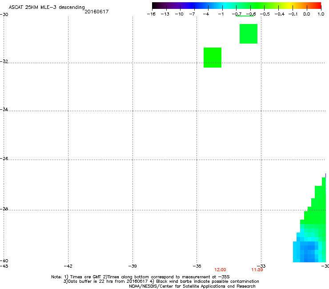329x289 pixels.
Task: Click the "-38" latitude axis label
Action: tap(4, 209)
